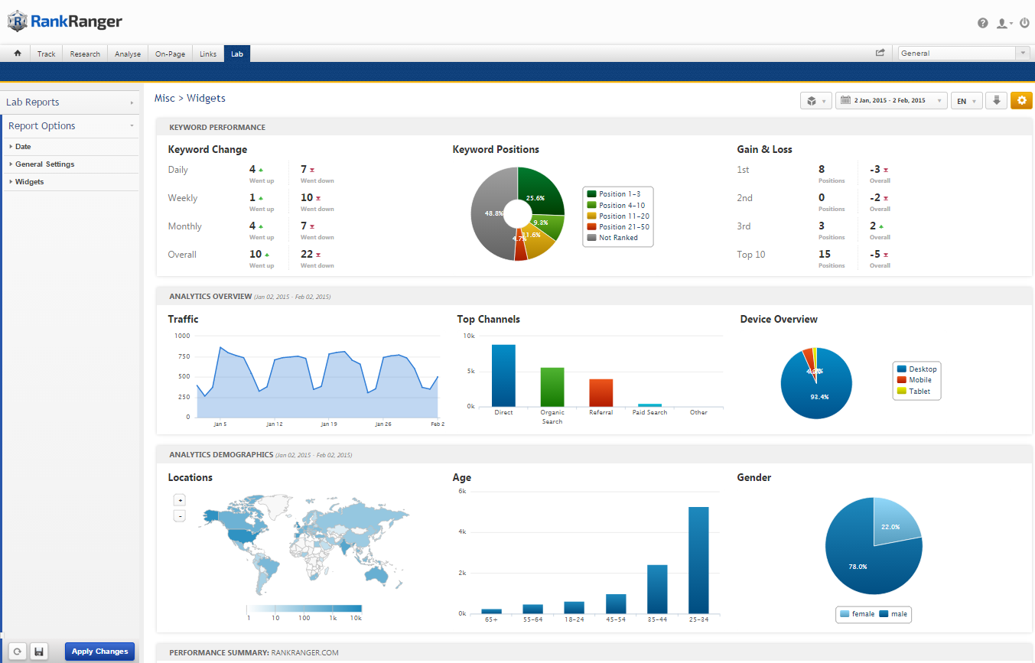Image resolution: width=1035 pixels, height=663 pixels.
Task: Open the help question mark icon
Action: pyautogui.click(x=983, y=23)
